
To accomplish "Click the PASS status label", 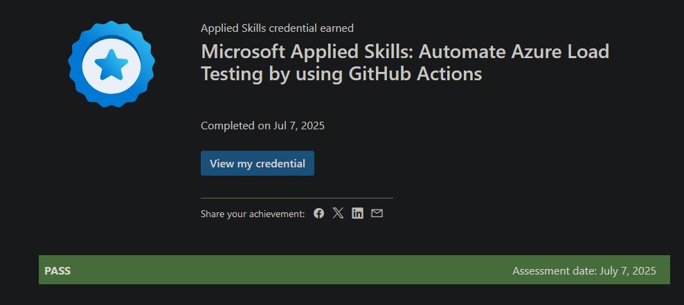I will tap(57, 270).
